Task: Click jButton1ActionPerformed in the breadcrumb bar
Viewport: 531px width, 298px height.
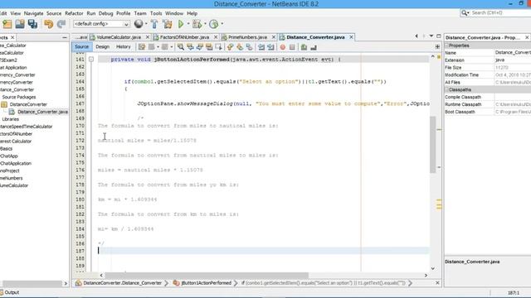Action: click(x=206, y=283)
